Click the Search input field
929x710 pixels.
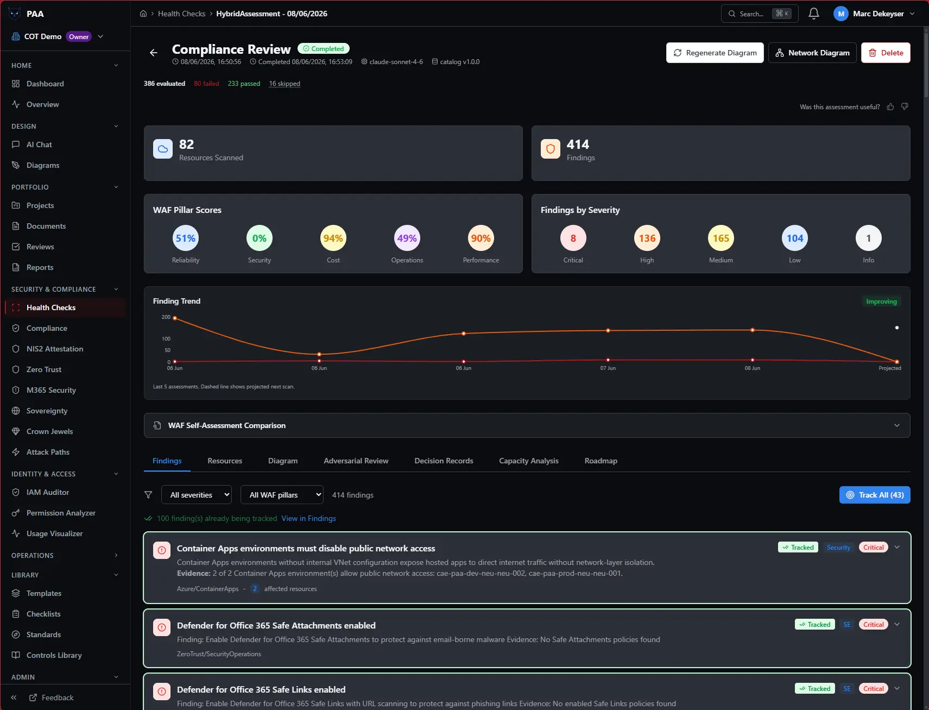coord(760,14)
